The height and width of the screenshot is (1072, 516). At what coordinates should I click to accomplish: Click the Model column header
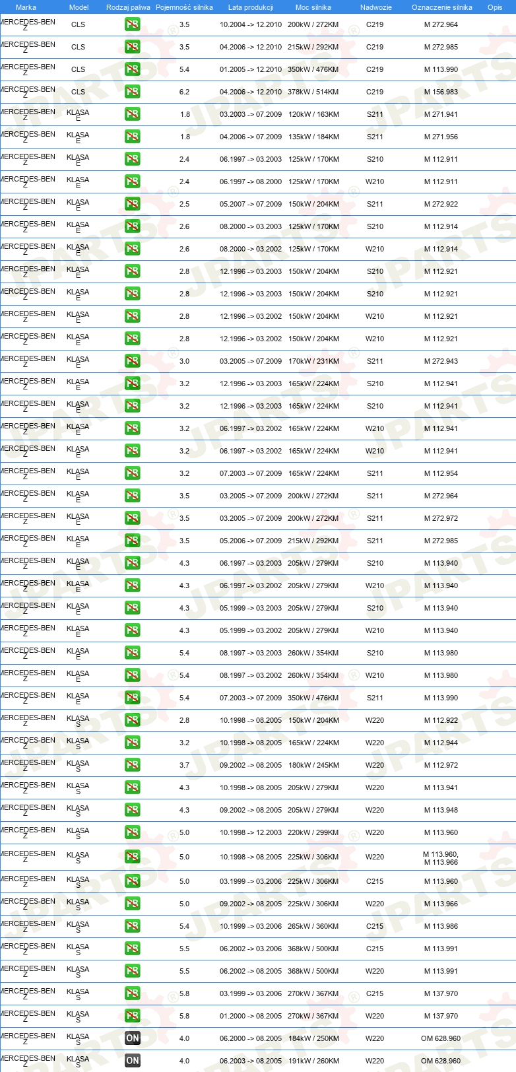point(79,7)
